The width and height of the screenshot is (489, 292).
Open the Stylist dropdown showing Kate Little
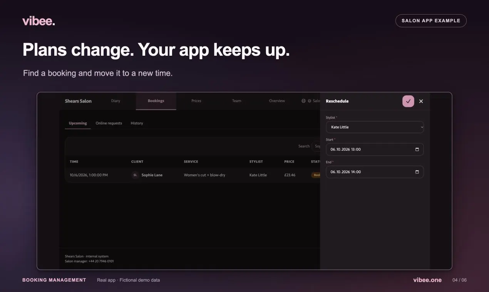[x=375, y=127]
